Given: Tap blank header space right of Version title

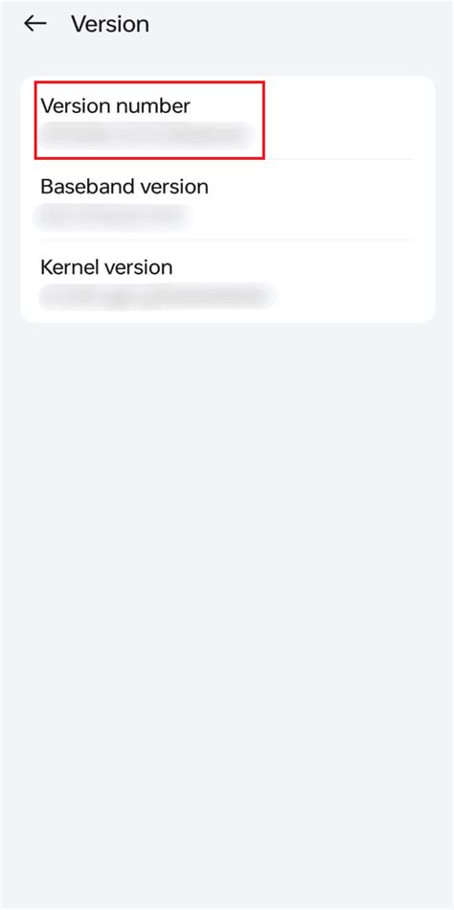Looking at the screenshot, I should [302, 24].
